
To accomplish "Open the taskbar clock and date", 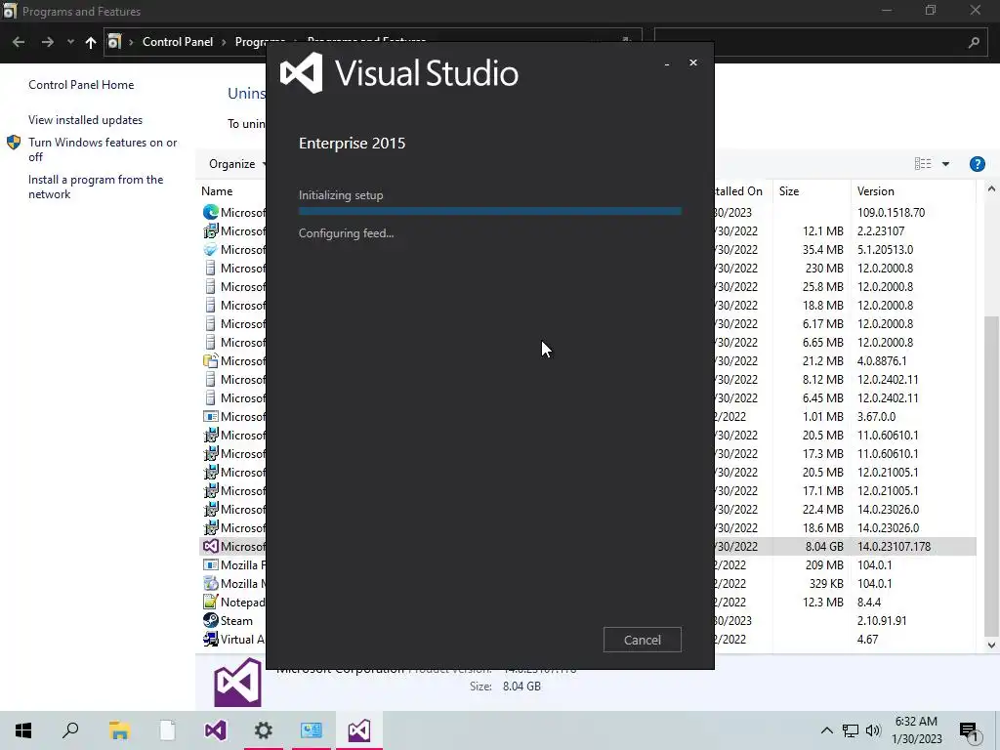I will pyautogui.click(x=916, y=730).
